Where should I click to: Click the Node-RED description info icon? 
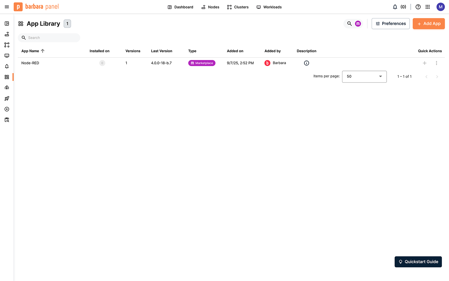307,63
